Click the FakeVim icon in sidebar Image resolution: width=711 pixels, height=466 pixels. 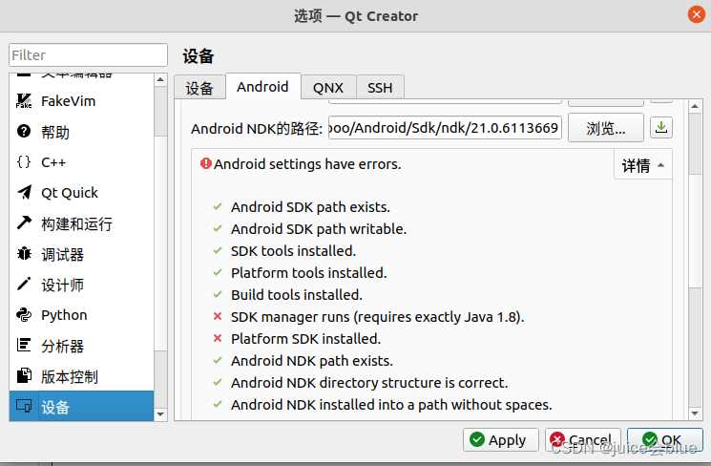[24, 100]
